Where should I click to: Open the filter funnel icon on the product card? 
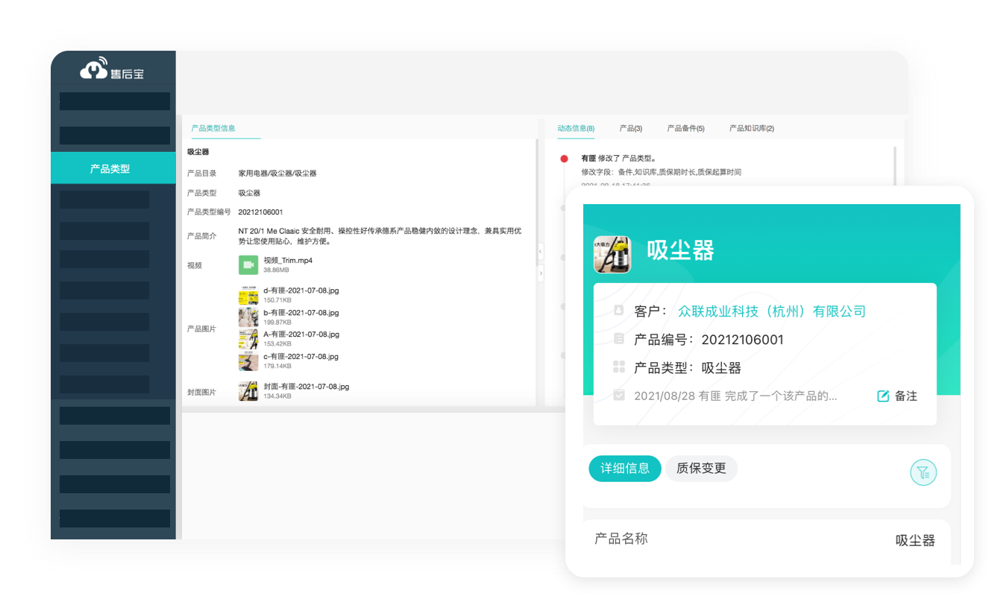pyautogui.click(x=923, y=472)
